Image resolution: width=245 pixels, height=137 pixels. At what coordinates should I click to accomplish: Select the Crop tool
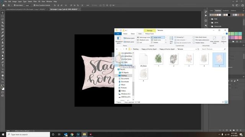coord(3,26)
